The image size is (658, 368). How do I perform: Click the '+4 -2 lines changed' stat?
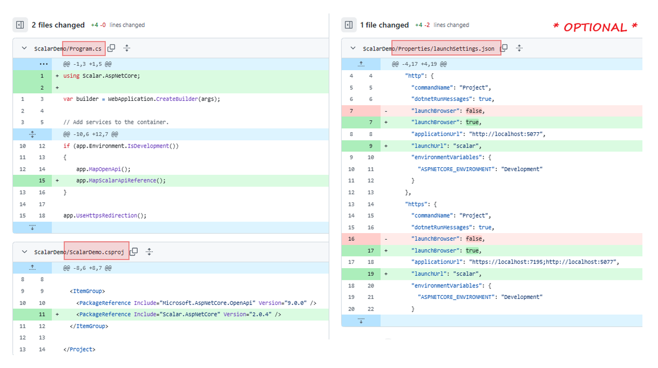442,25
